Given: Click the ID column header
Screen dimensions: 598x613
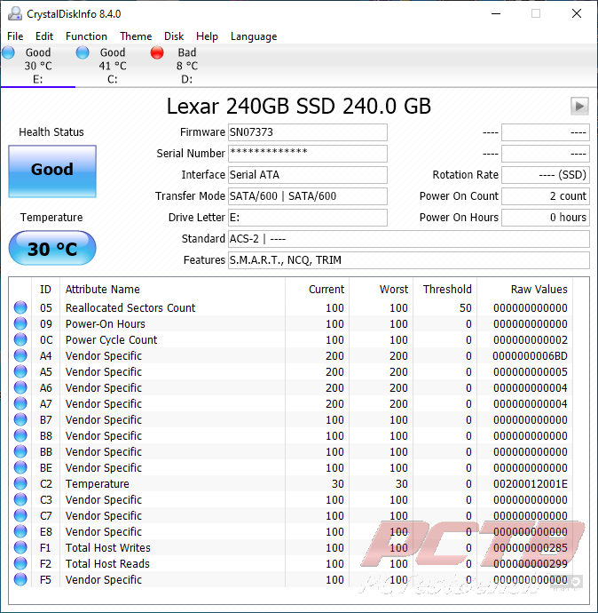Looking at the screenshot, I should pyautogui.click(x=45, y=290).
